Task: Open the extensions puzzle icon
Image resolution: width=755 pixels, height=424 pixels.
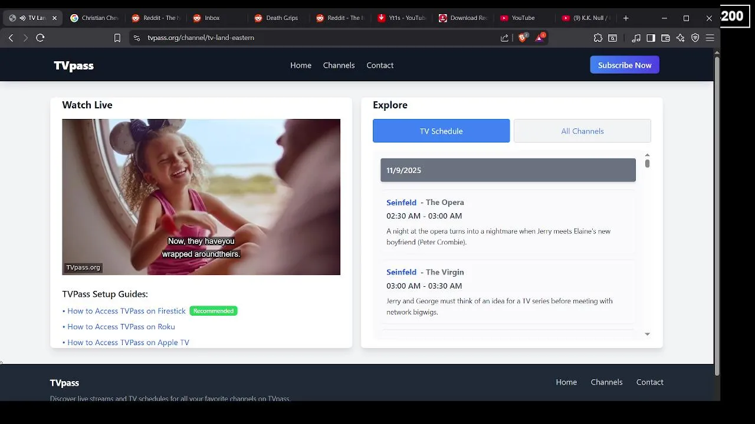Action: [598, 38]
